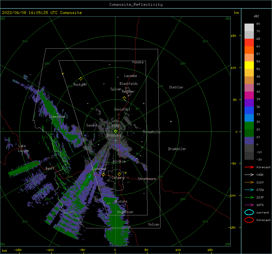Click the Lake Louise label
The width and height of the screenshot is (272, 254).
click(23, 148)
